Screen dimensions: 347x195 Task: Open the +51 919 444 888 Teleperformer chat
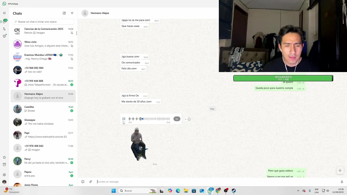click(x=43, y=83)
